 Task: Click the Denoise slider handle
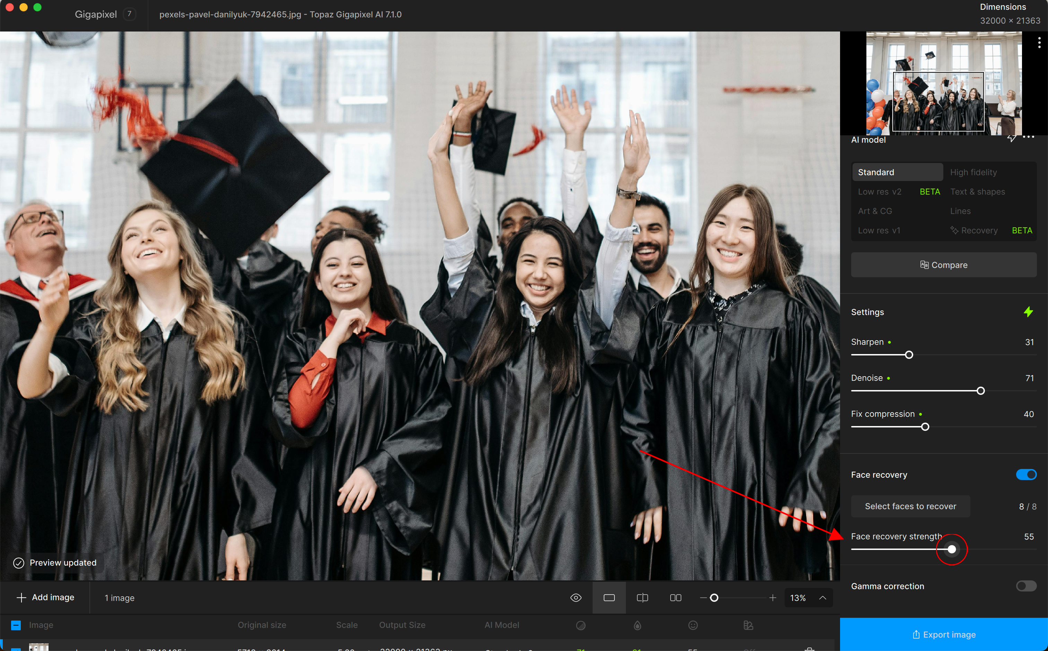click(x=980, y=391)
